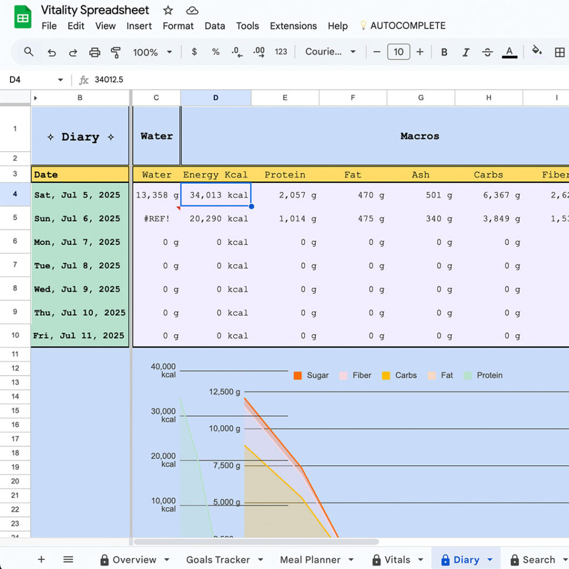Select the 2,057 g protein cell
The height and width of the screenshot is (569, 569).
click(x=285, y=195)
